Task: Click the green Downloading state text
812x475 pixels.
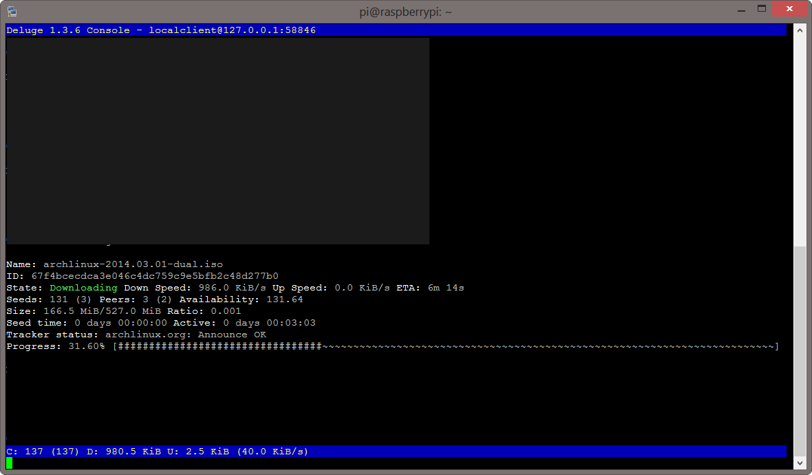Action: point(83,288)
